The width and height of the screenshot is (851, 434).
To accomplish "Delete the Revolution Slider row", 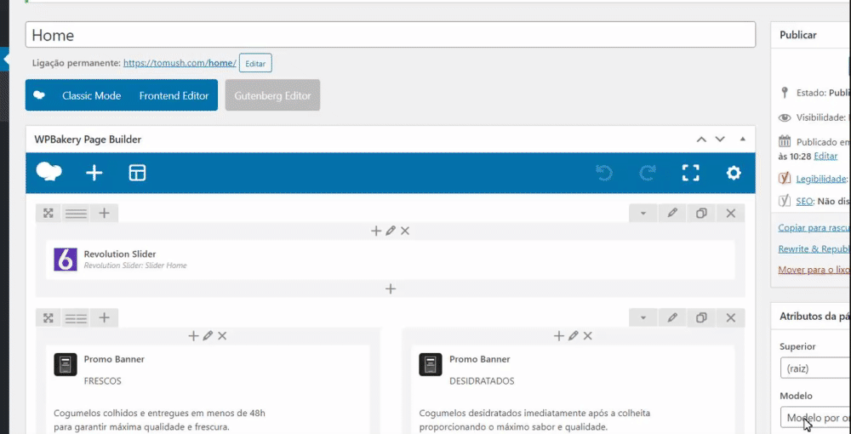I will click(x=730, y=214).
